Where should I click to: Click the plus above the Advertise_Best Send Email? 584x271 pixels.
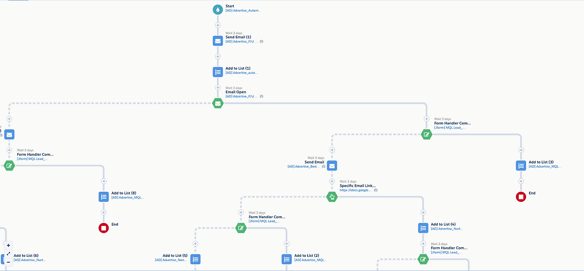pyautogui.click(x=332, y=150)
